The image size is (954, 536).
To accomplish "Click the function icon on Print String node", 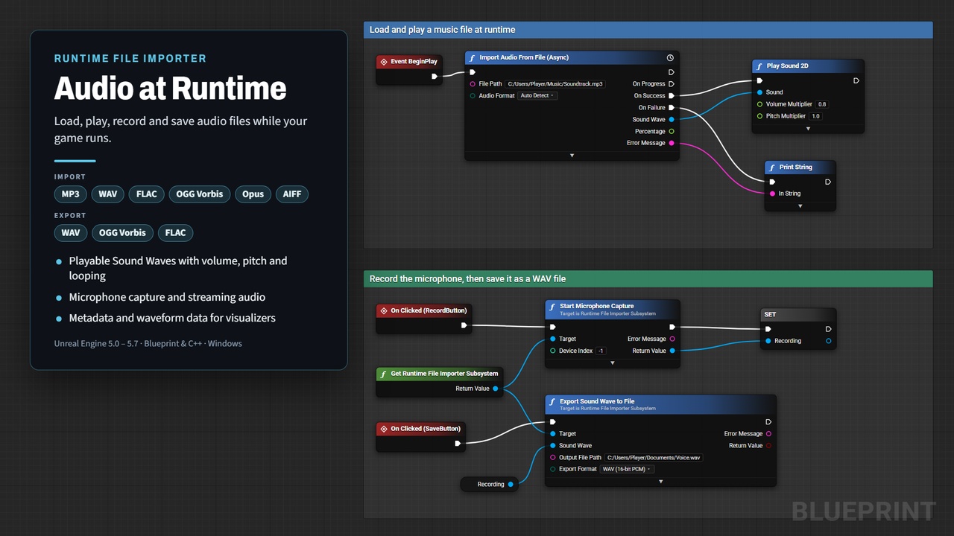I will 771,167.
